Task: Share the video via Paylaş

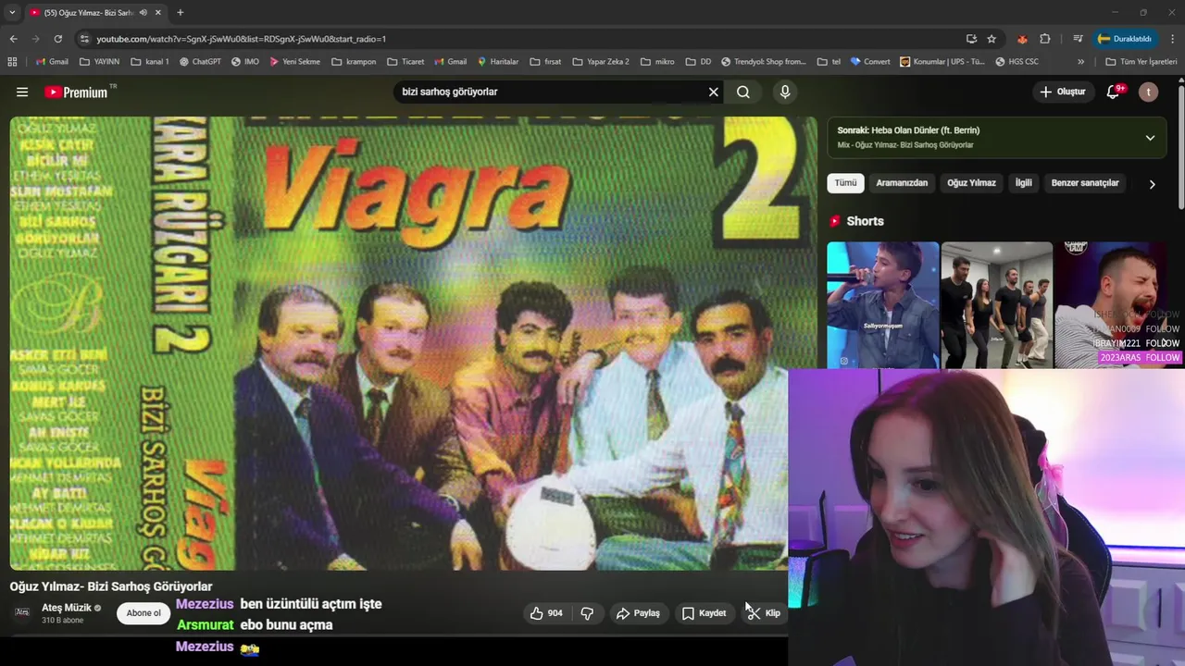Action: point(638,613)
